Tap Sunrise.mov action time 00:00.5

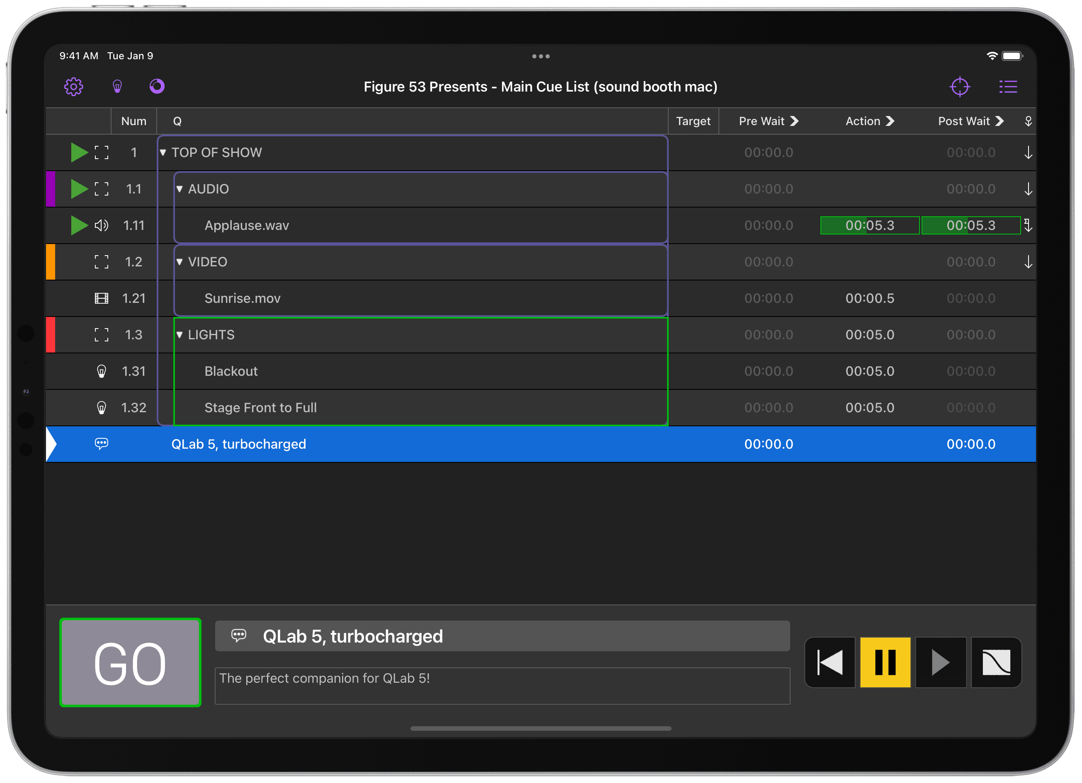point(870,299)
